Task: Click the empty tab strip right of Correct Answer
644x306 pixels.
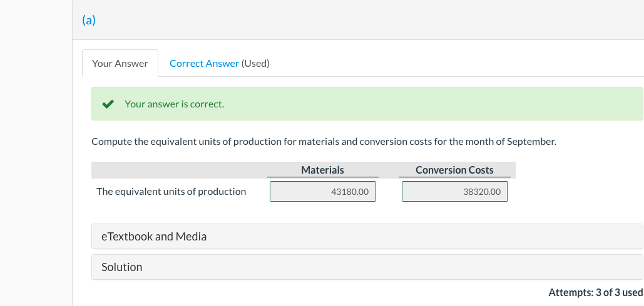Action: pyautogui.click(x=457, y=64)
